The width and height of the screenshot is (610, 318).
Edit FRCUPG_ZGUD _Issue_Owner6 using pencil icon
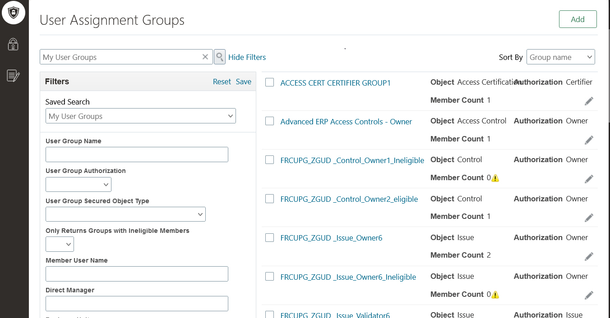pyautogui.click(x=589, y=256)
